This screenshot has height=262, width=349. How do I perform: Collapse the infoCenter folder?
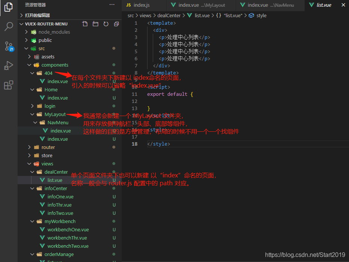[x=70, y=188]
